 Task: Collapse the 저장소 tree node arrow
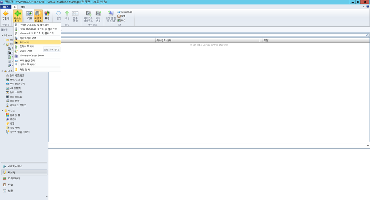(2, 111)
